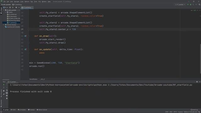The height and width of the screenshot is (113, 201).
Task: Open the Help menu
Action: (49, 2)
